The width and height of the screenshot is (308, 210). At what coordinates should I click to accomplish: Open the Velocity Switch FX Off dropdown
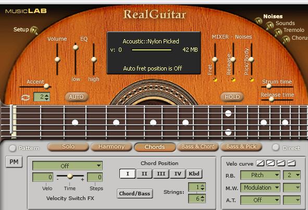67,166
